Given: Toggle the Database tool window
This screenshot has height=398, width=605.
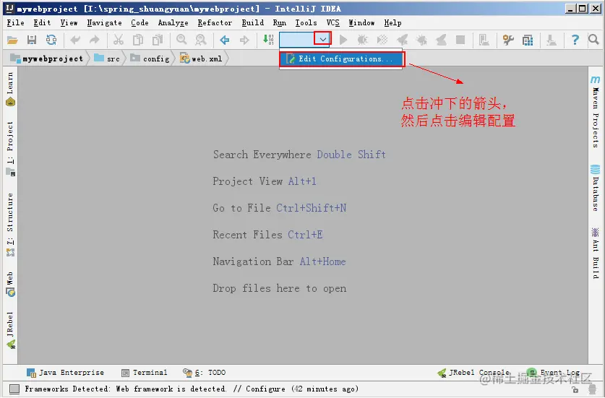Looking at the screenshot, I should pos(596,188).
